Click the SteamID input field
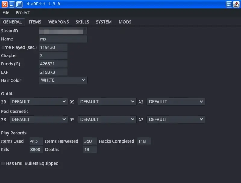This screenshot has width=241, height=183. tap(63, 31)
